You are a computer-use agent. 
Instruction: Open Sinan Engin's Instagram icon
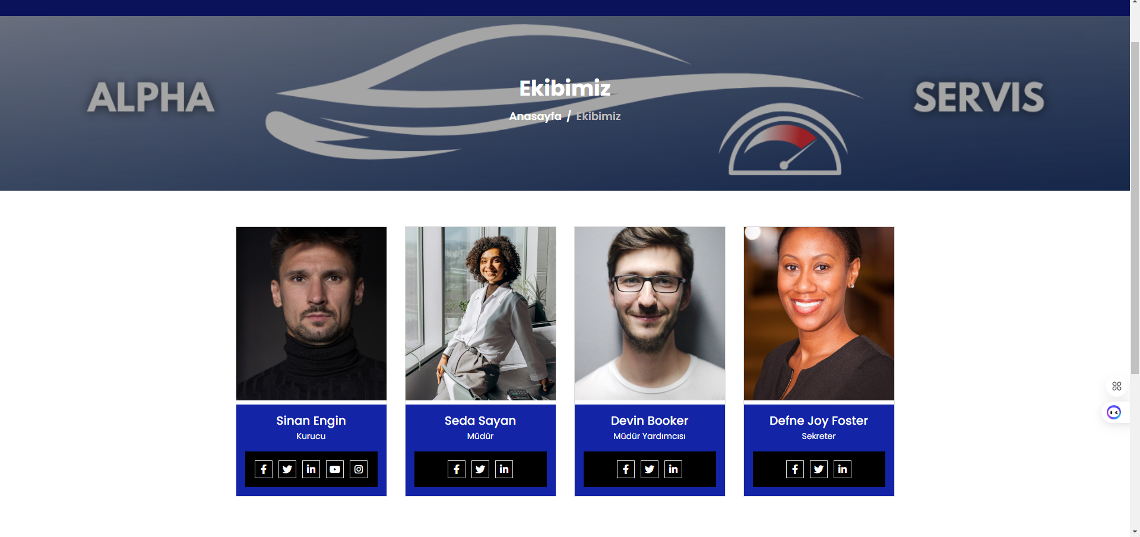point(359,469)
